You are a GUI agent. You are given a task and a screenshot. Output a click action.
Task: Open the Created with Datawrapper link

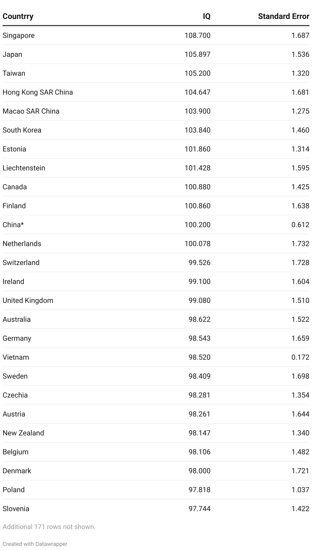[35, 544]
